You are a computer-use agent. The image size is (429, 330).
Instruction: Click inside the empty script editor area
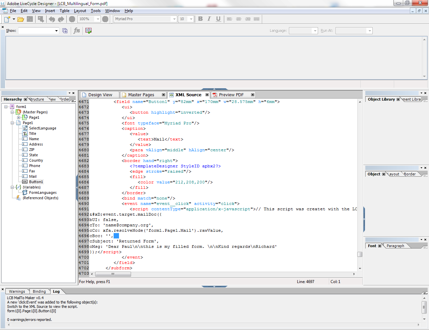(214, 57)
